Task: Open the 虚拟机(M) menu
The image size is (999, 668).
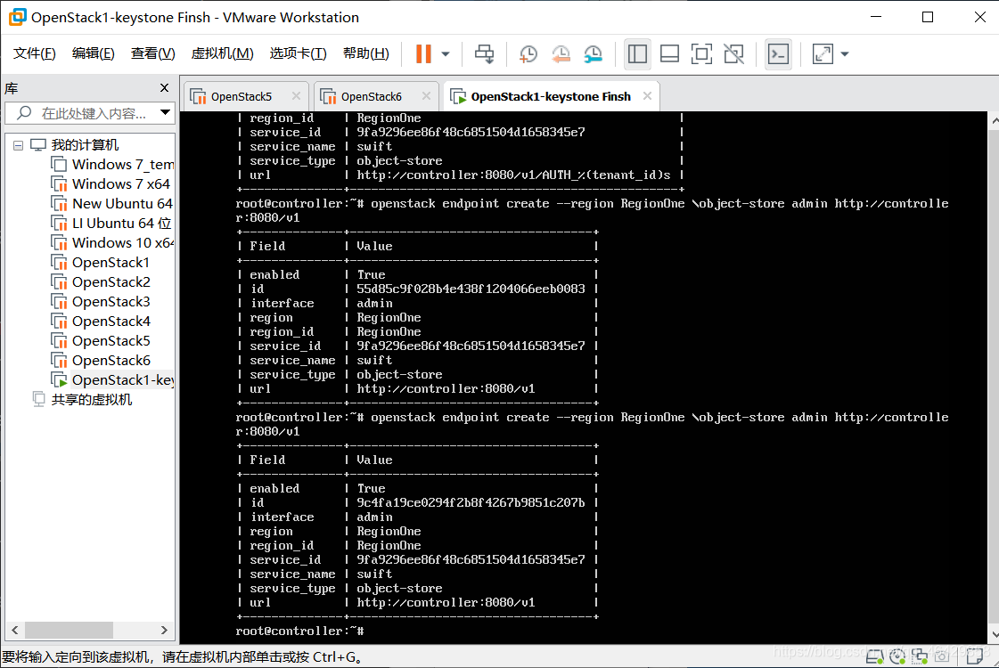Action: 223,53
